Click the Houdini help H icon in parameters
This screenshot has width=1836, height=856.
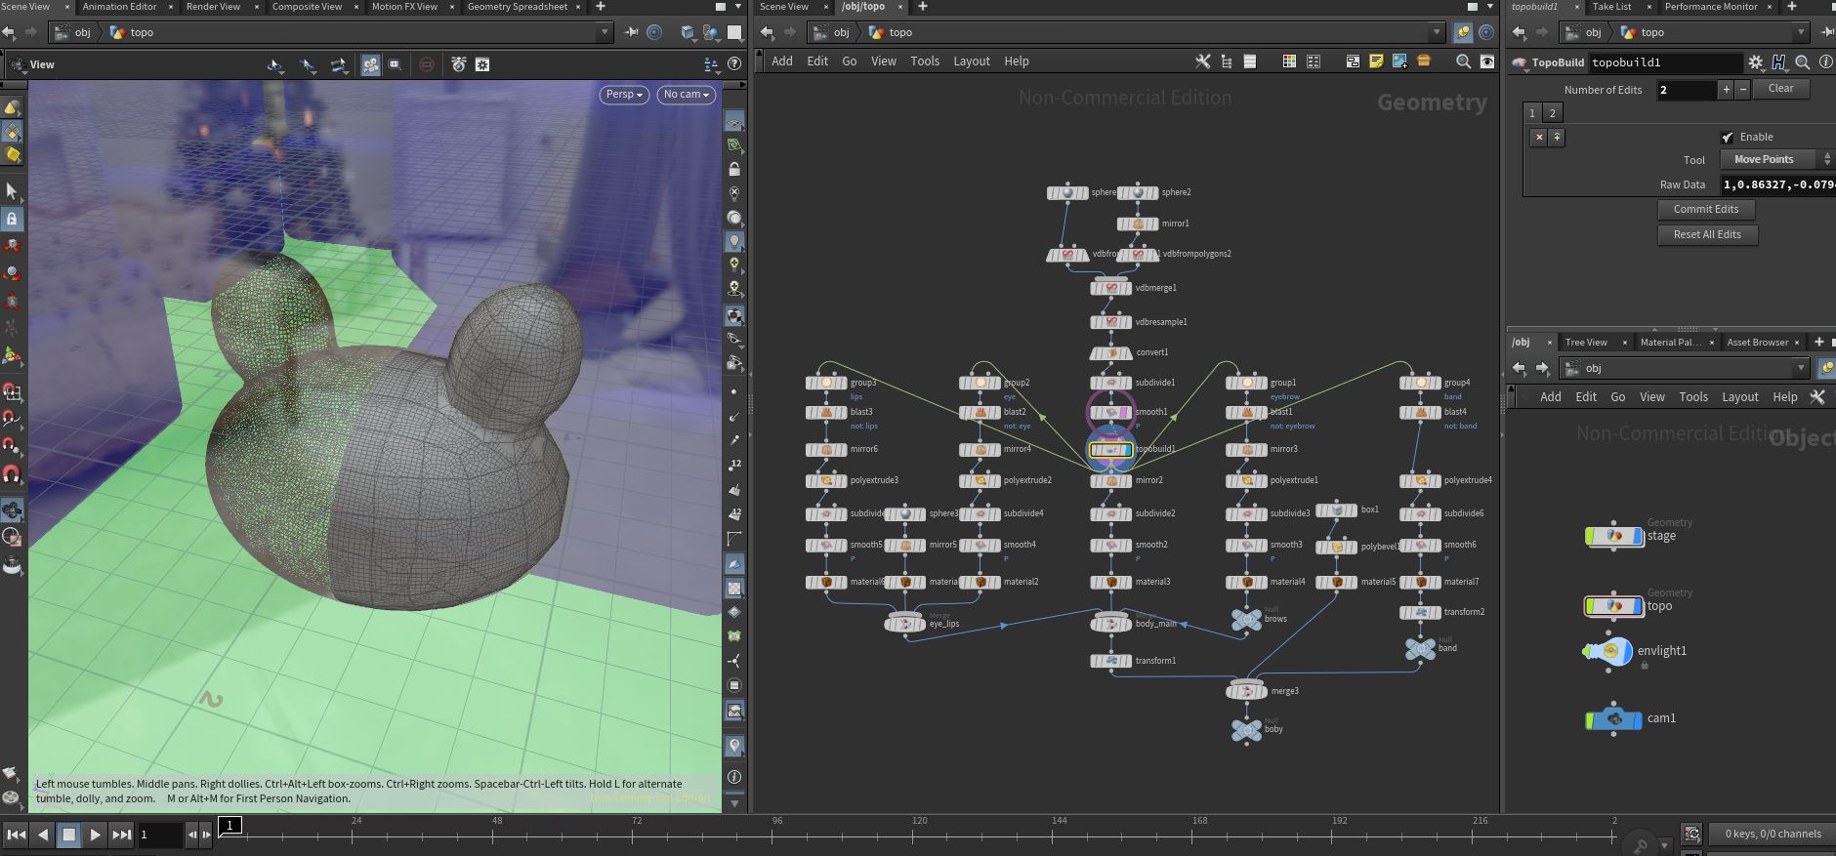tap(1779, 62)
